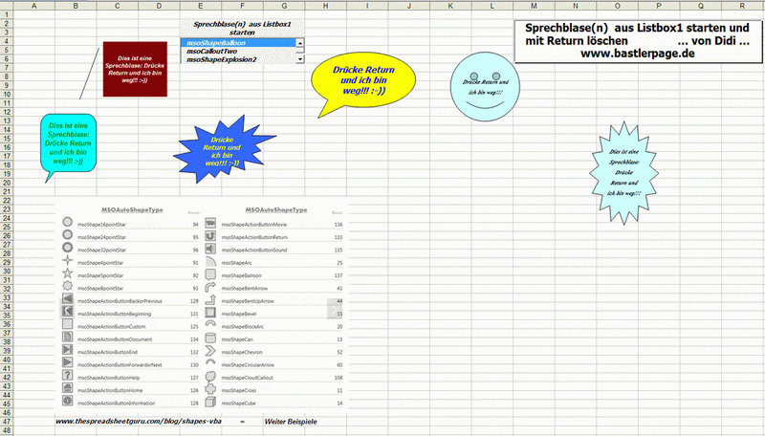Viewport: 765px width, 436px height.
Task: Click the 32-point star icon
Action: click(x=67, y=248)
